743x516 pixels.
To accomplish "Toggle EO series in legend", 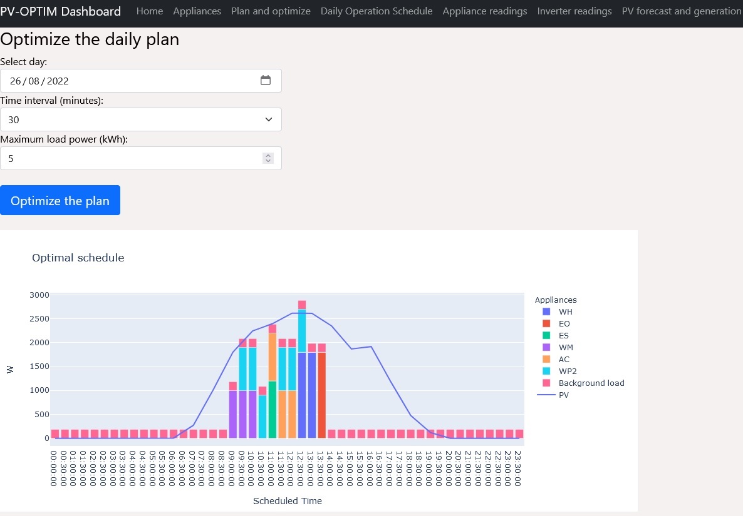I will click(564, 323).
